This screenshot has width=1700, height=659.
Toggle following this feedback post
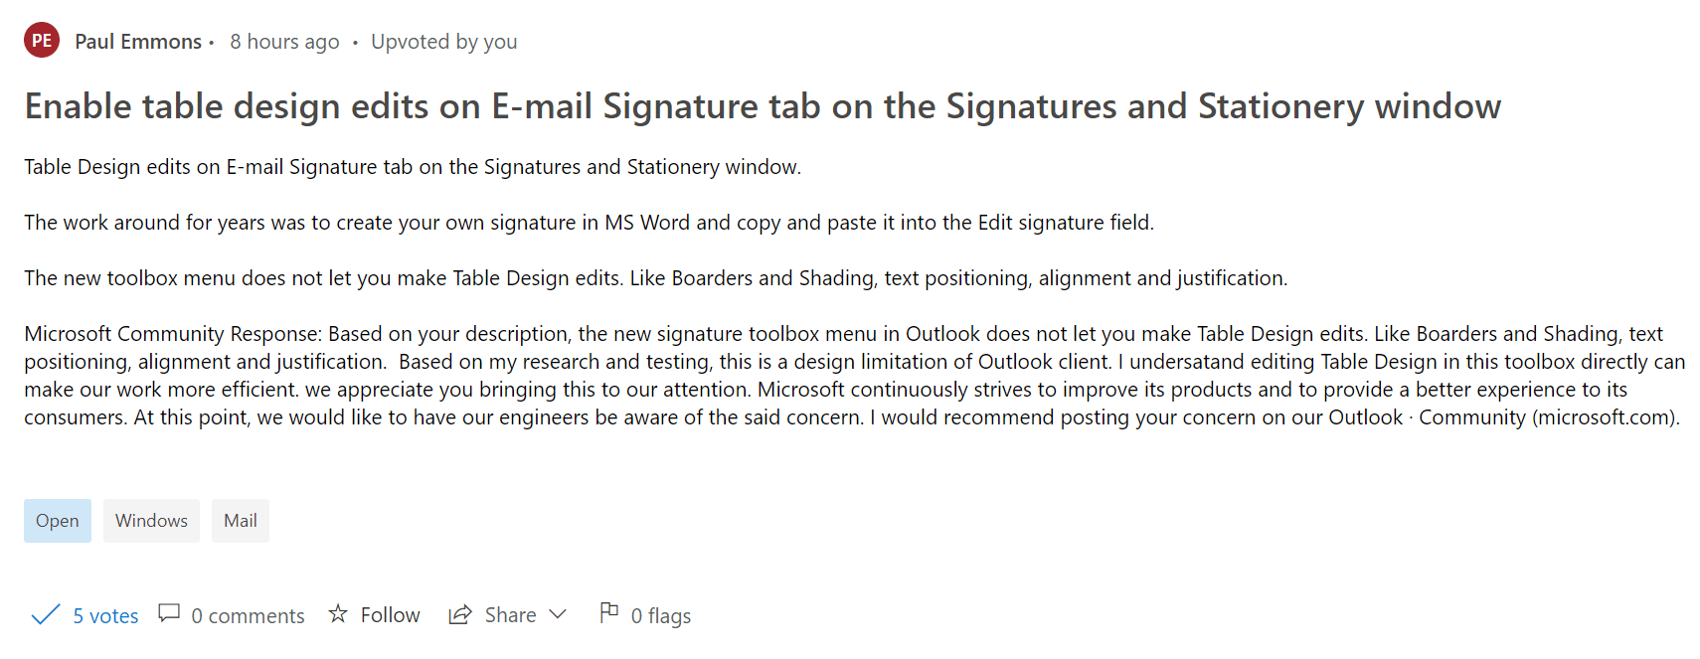[389, 614]
